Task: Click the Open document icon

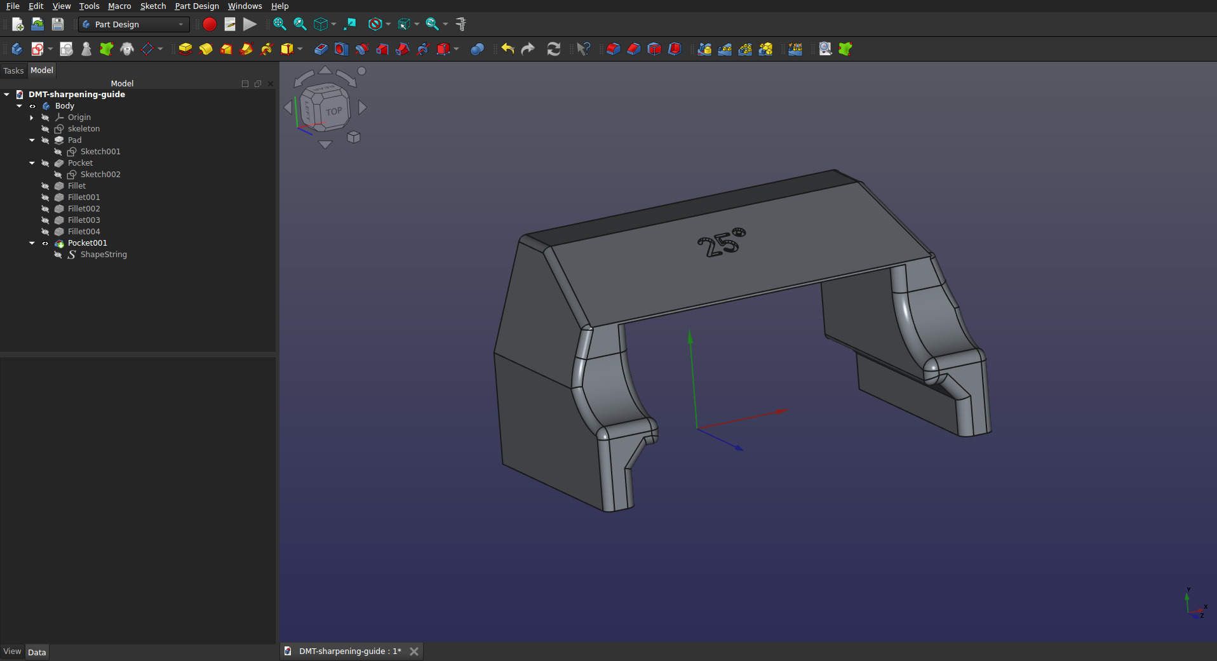Action: coord(37,24)
